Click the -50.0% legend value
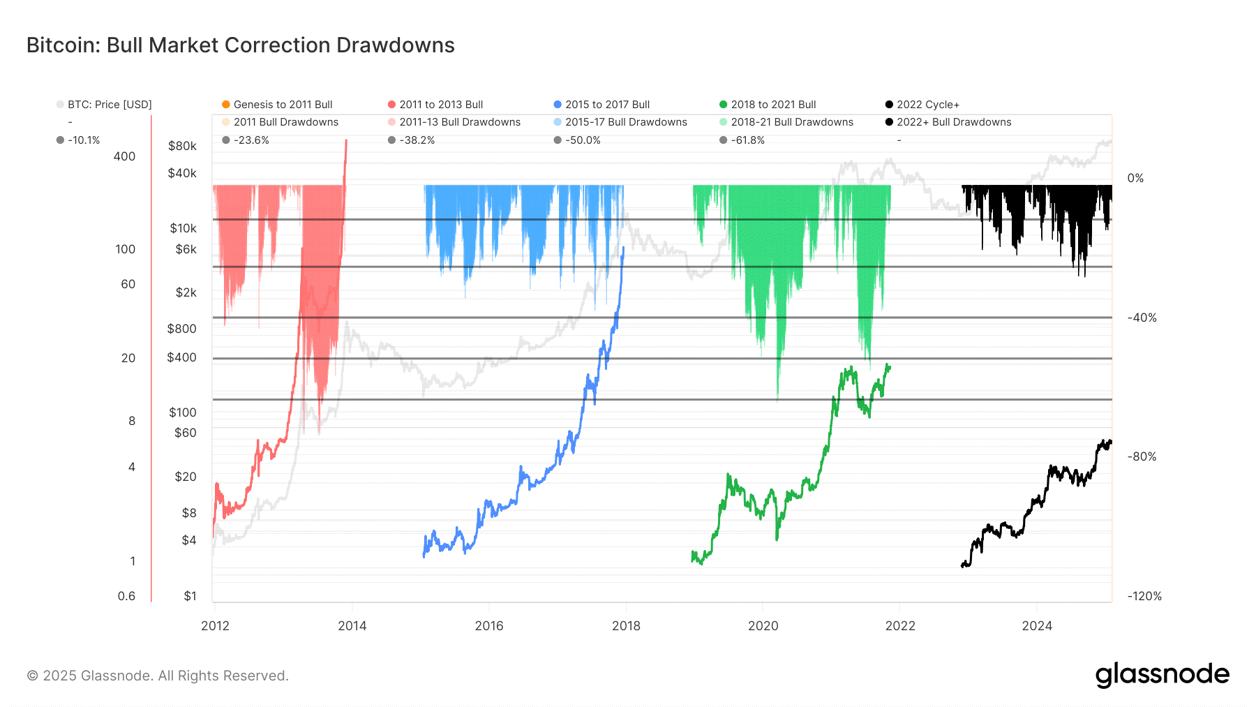The height and width of the screenshot is (707, 1256). tap(583, 140)
